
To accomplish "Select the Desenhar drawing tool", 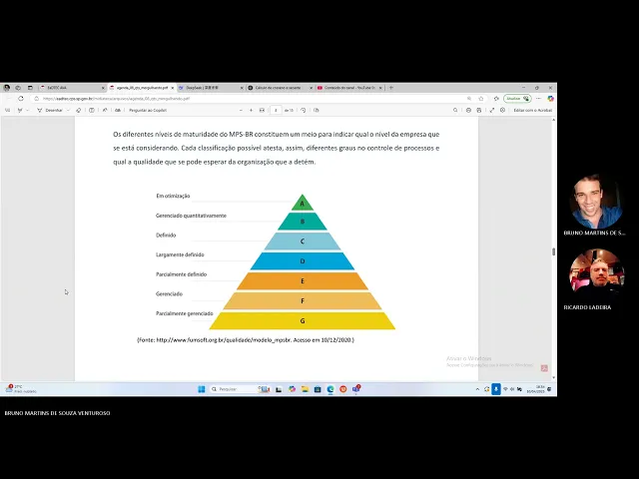I will [x=50, y=111].
